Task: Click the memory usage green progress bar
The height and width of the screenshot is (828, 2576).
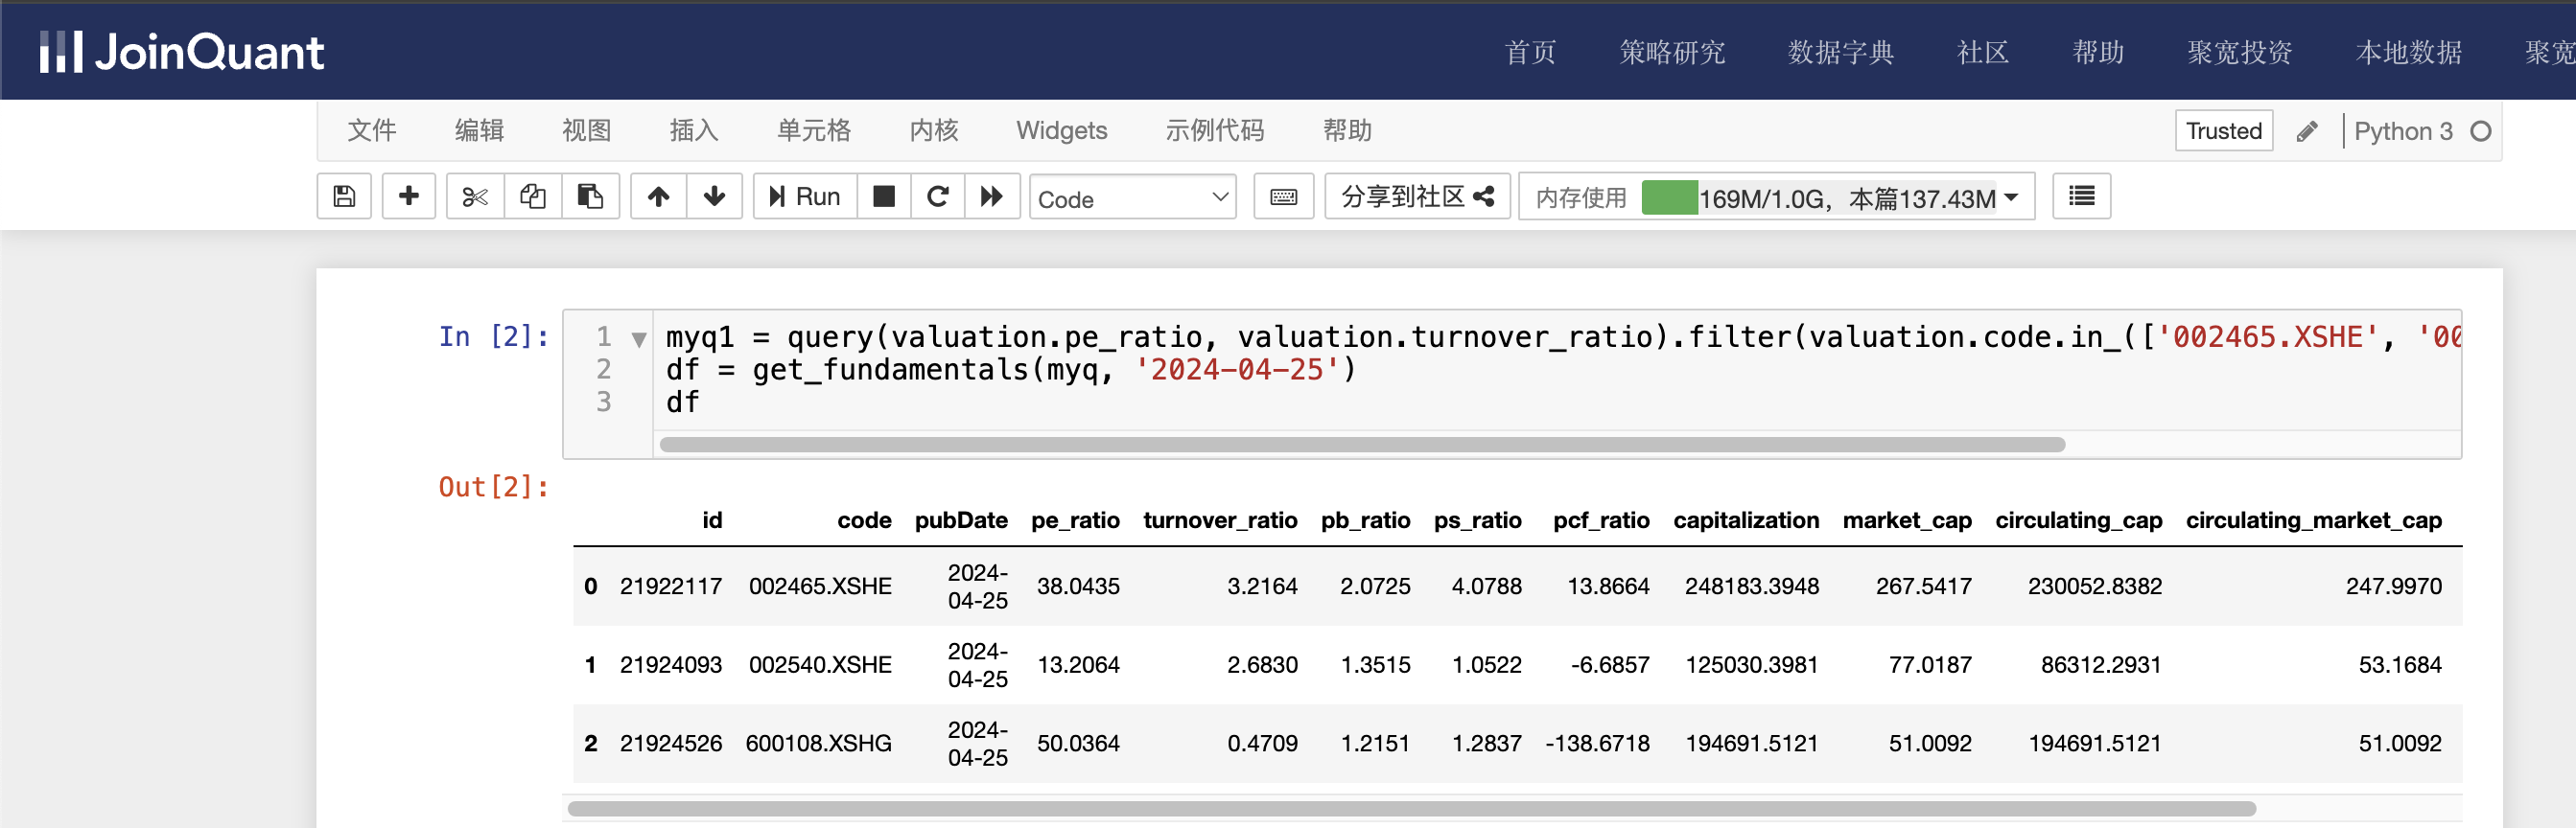Action: (x=1669, y=197)
